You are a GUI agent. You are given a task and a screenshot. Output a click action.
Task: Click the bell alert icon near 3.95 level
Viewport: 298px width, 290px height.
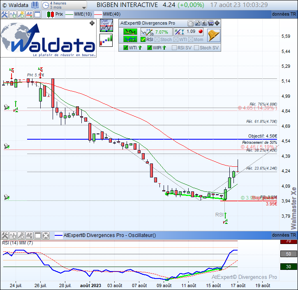(7, 197)
